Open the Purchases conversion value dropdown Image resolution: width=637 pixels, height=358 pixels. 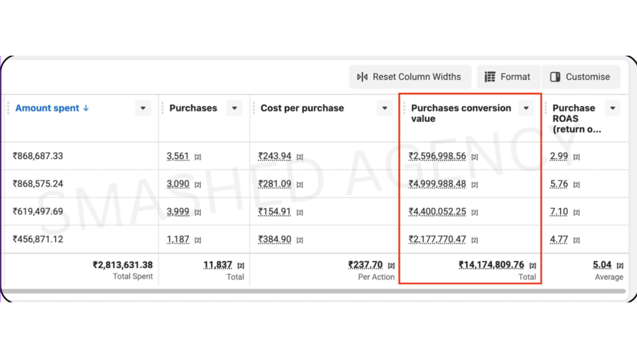pos(526,108)
